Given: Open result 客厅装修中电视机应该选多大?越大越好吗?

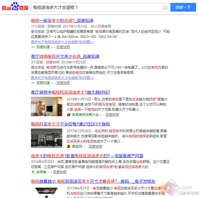Looking at the screenshot, I should [x=71, y=92].
